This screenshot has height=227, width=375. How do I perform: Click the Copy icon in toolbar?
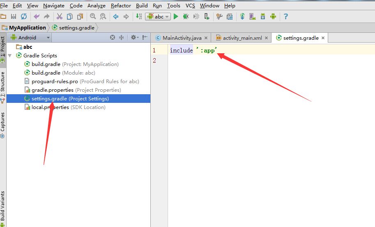pyautogui.click(x=69, y=16)
